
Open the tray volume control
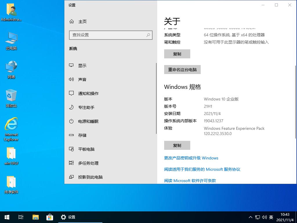point(265,217)
